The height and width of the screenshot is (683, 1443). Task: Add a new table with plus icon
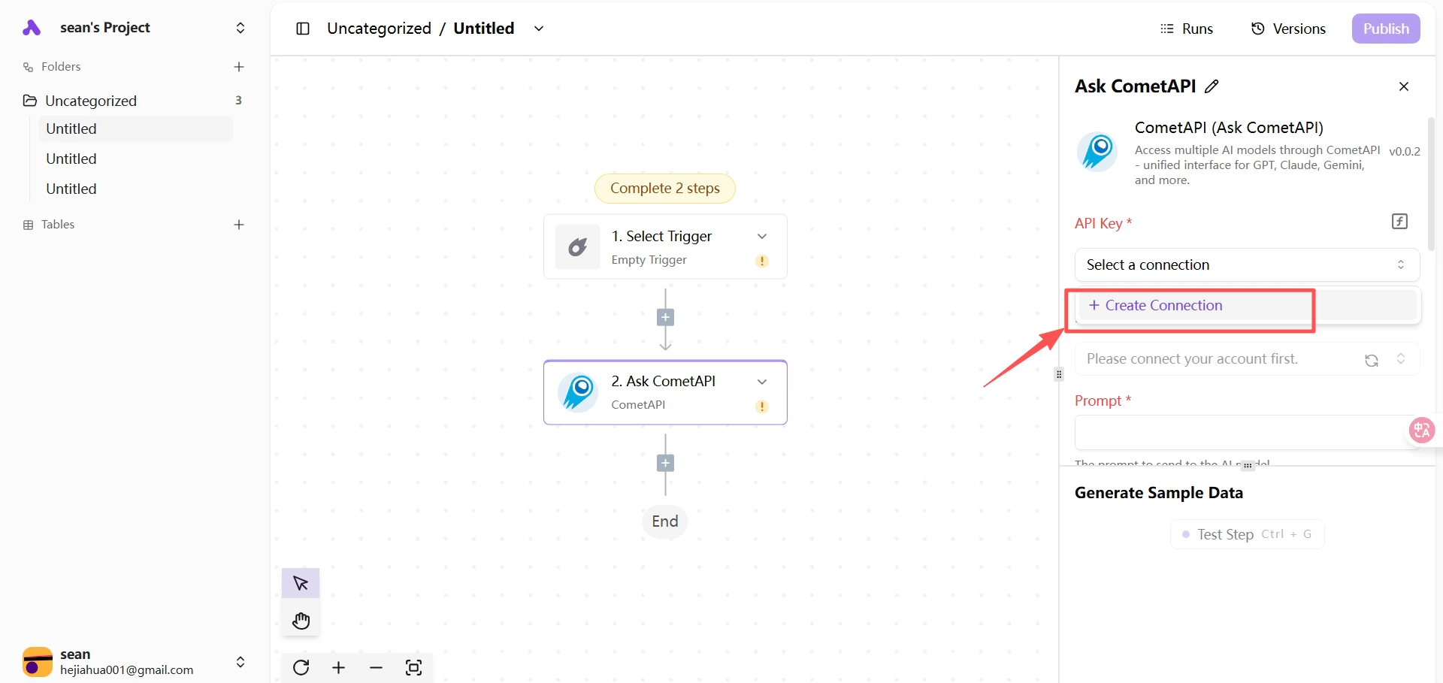point(239,225)
